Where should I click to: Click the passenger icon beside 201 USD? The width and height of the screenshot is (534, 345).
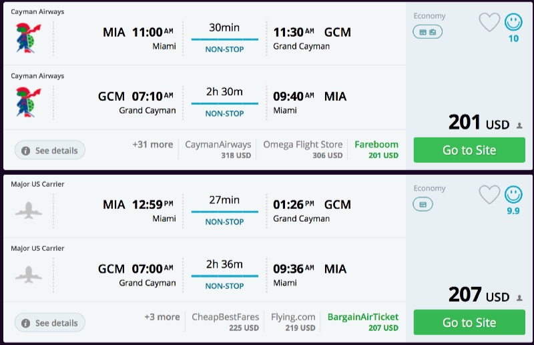520,125
